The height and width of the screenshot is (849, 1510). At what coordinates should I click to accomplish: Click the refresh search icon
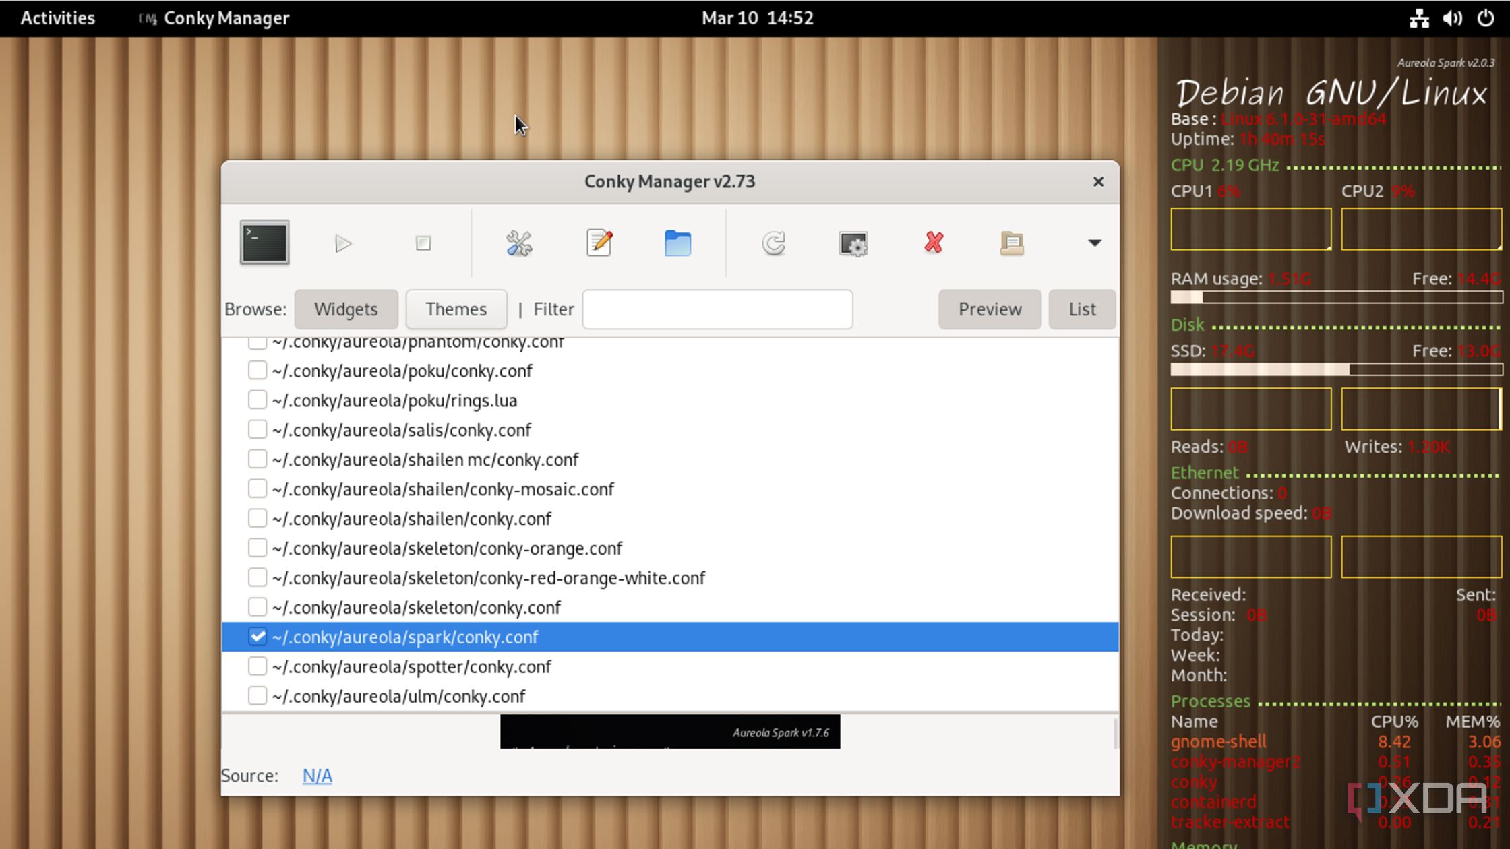click(x=773, y=243)
